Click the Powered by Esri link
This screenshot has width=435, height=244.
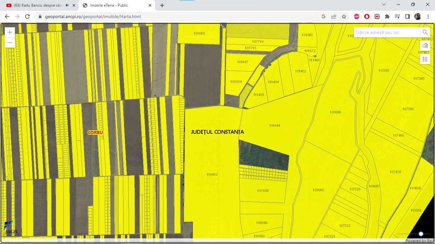pyautogui.click(x=419, y=241)
